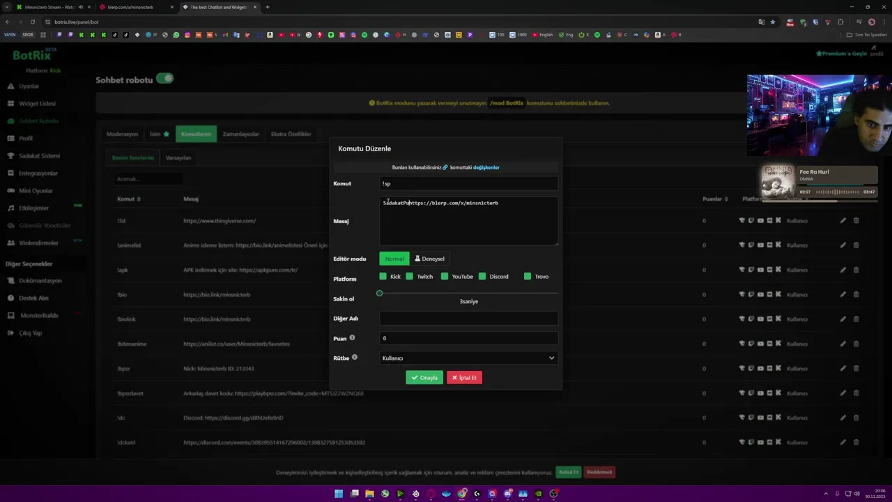Image resolution: width=892 pixels, height=502 pixels.
Task: Toggle the Kick platform checkbox
Action: coord(383,276)
